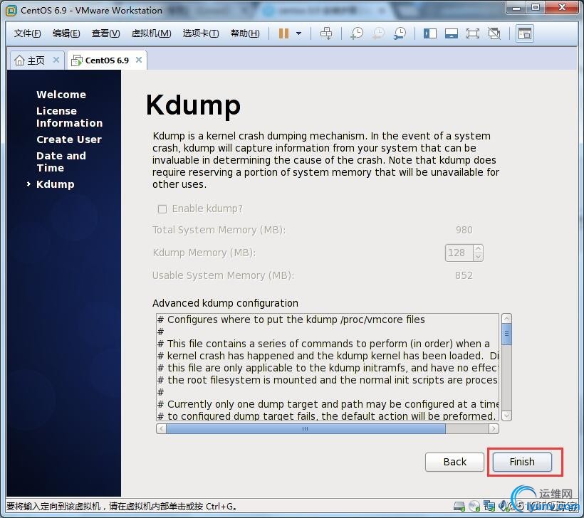This screenshot has width=584, height=518.
Task: Minimize the VMware Workstation window
Action: pos(516,7)
